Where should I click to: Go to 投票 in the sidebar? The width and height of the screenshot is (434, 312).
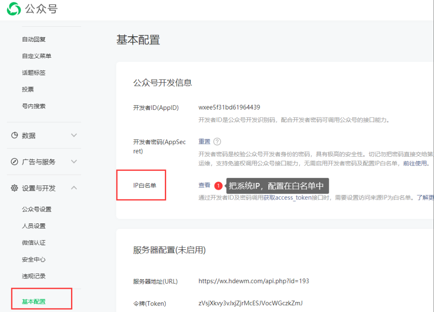click(28, 89)
